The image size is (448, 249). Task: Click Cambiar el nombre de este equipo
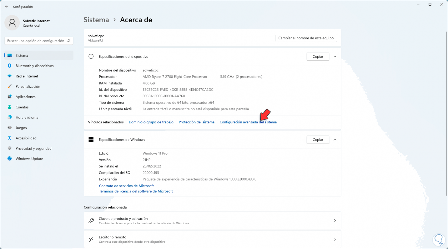point(306,38)
